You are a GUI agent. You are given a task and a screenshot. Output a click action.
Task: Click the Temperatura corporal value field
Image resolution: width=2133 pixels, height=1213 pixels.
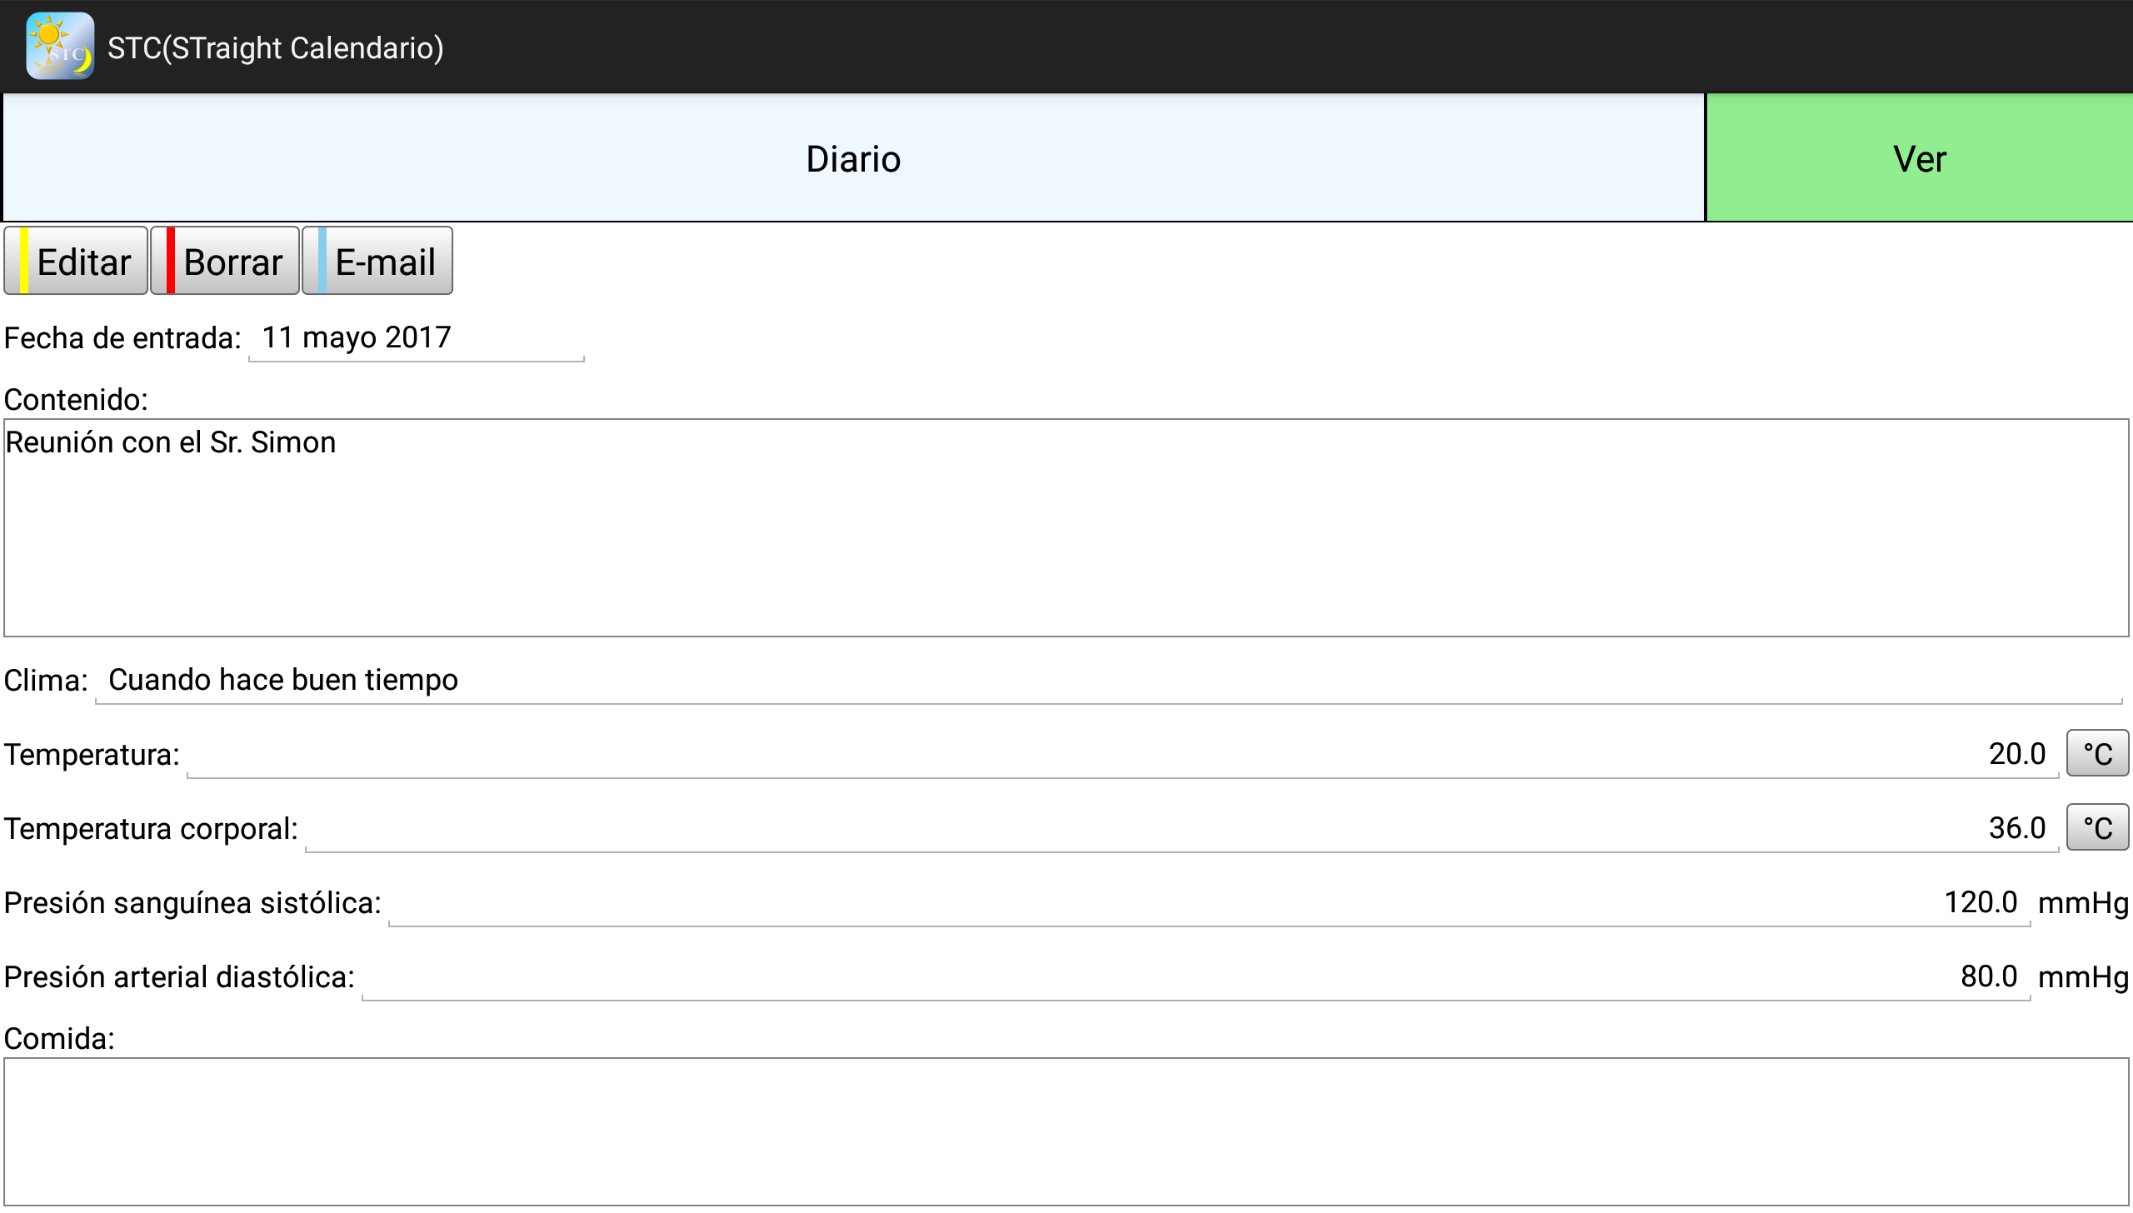[x=1181, y=829]
